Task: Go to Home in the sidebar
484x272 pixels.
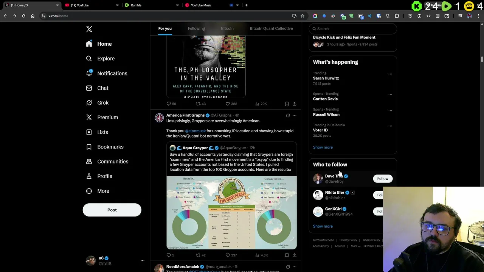Action: tap(99, 44)
